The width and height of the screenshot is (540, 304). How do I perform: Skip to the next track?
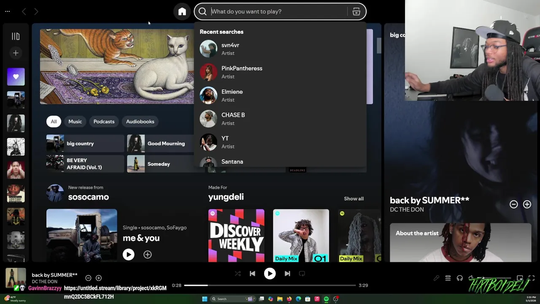point(287,274)
